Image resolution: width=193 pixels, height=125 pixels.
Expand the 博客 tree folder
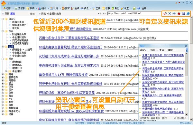3,114
